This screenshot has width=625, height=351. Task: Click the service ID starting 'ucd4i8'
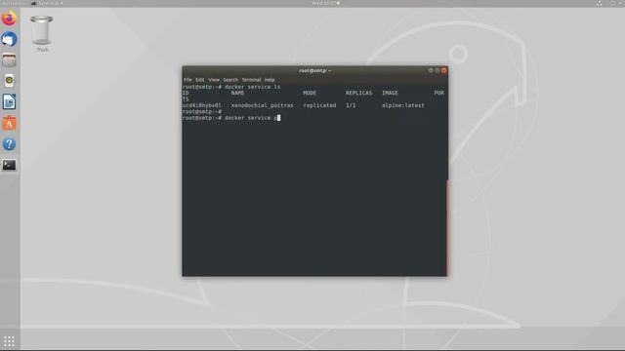click(202, 105)
